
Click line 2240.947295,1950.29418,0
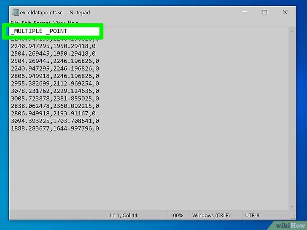pos(53,46)
